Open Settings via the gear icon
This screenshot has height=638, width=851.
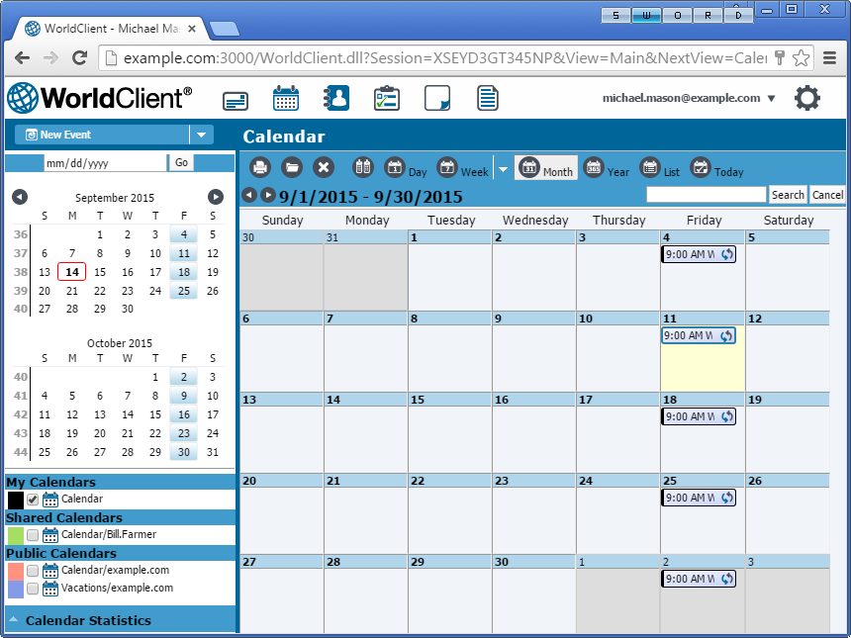[x=806, y=98]
